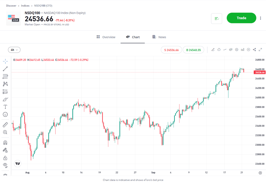Select the trend line drawing tool

pos(5,69)
